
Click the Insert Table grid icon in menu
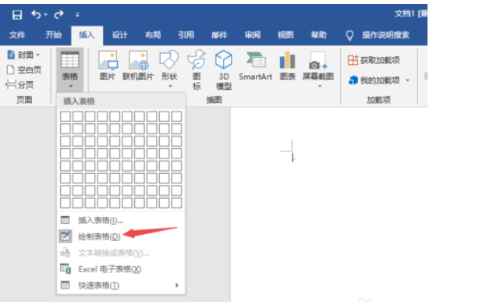(65, 220)
